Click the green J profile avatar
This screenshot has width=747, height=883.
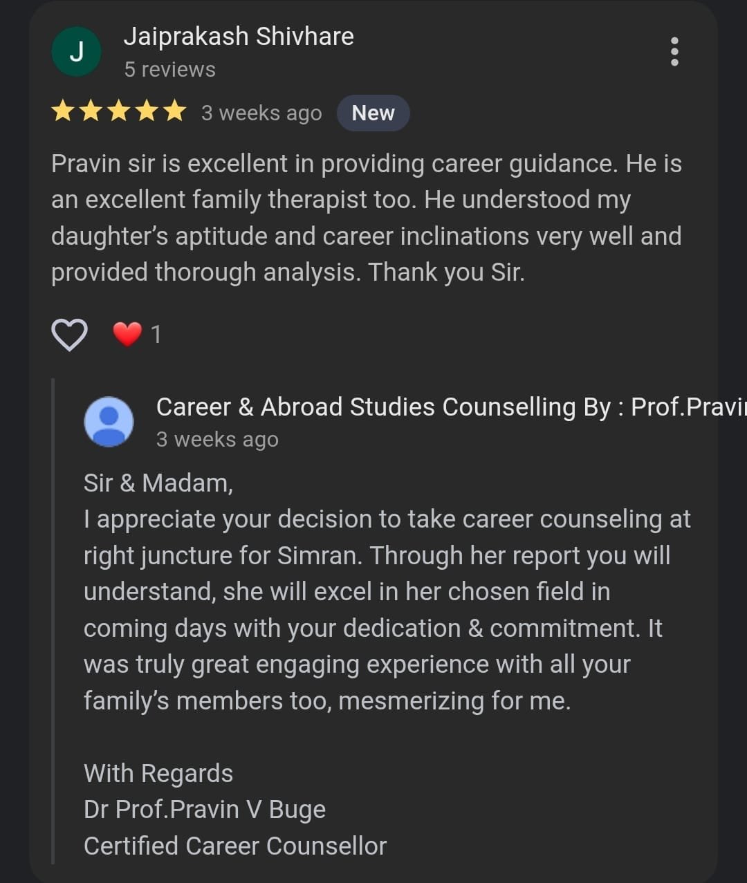tap(77, 52)
